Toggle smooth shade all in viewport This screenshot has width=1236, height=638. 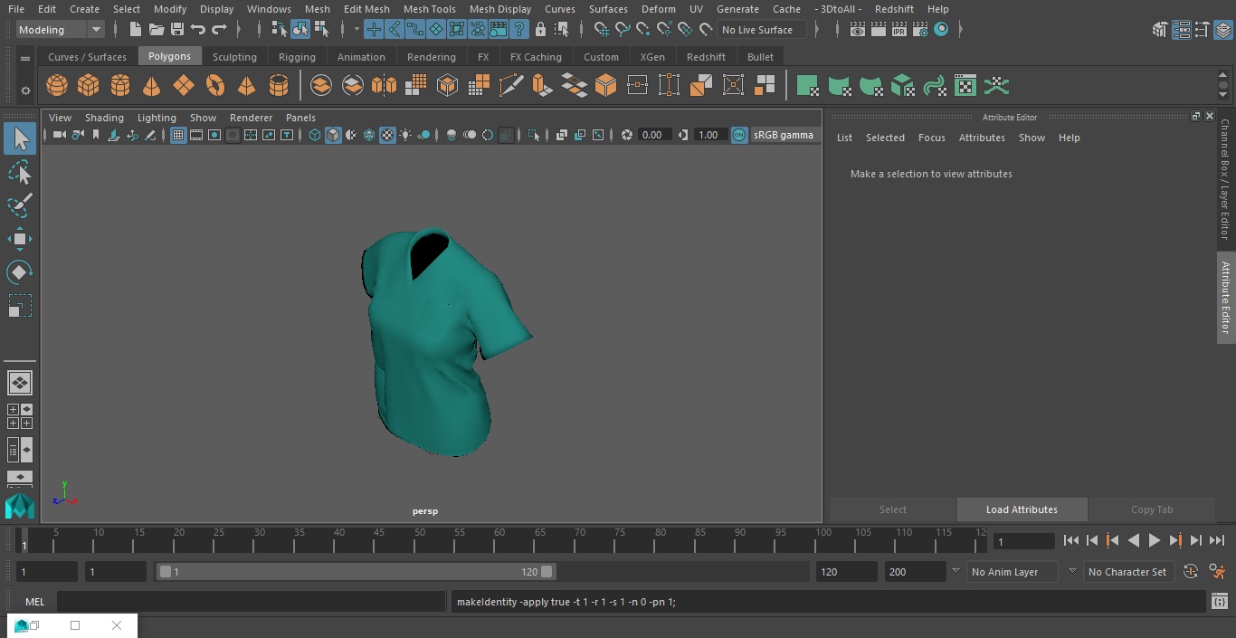(333, 135)
